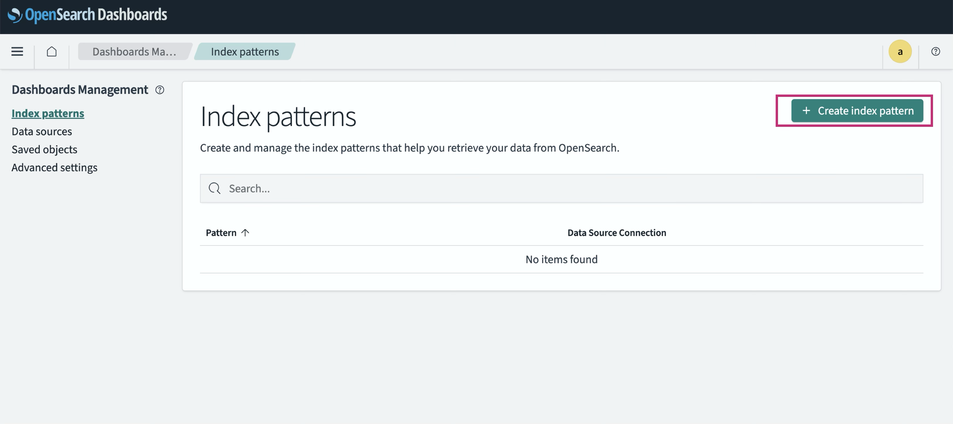Toggle sort arrow next to Pattern
Image resolution: width=953 pixels, height=424 pixels.
[245, 233]
